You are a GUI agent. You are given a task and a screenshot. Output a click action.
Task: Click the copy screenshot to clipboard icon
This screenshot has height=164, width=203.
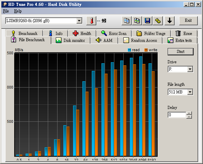tap(137, 21)
